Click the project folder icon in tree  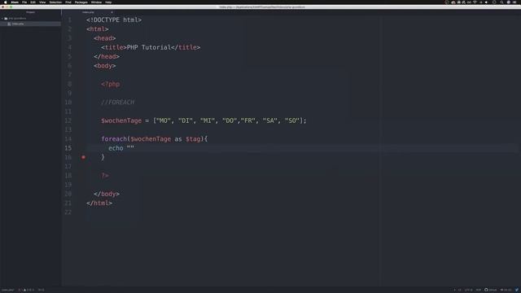click(6, 19)
